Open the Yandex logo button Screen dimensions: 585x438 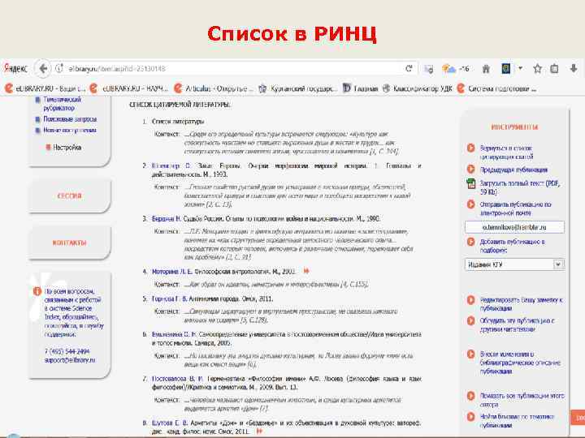15,68
